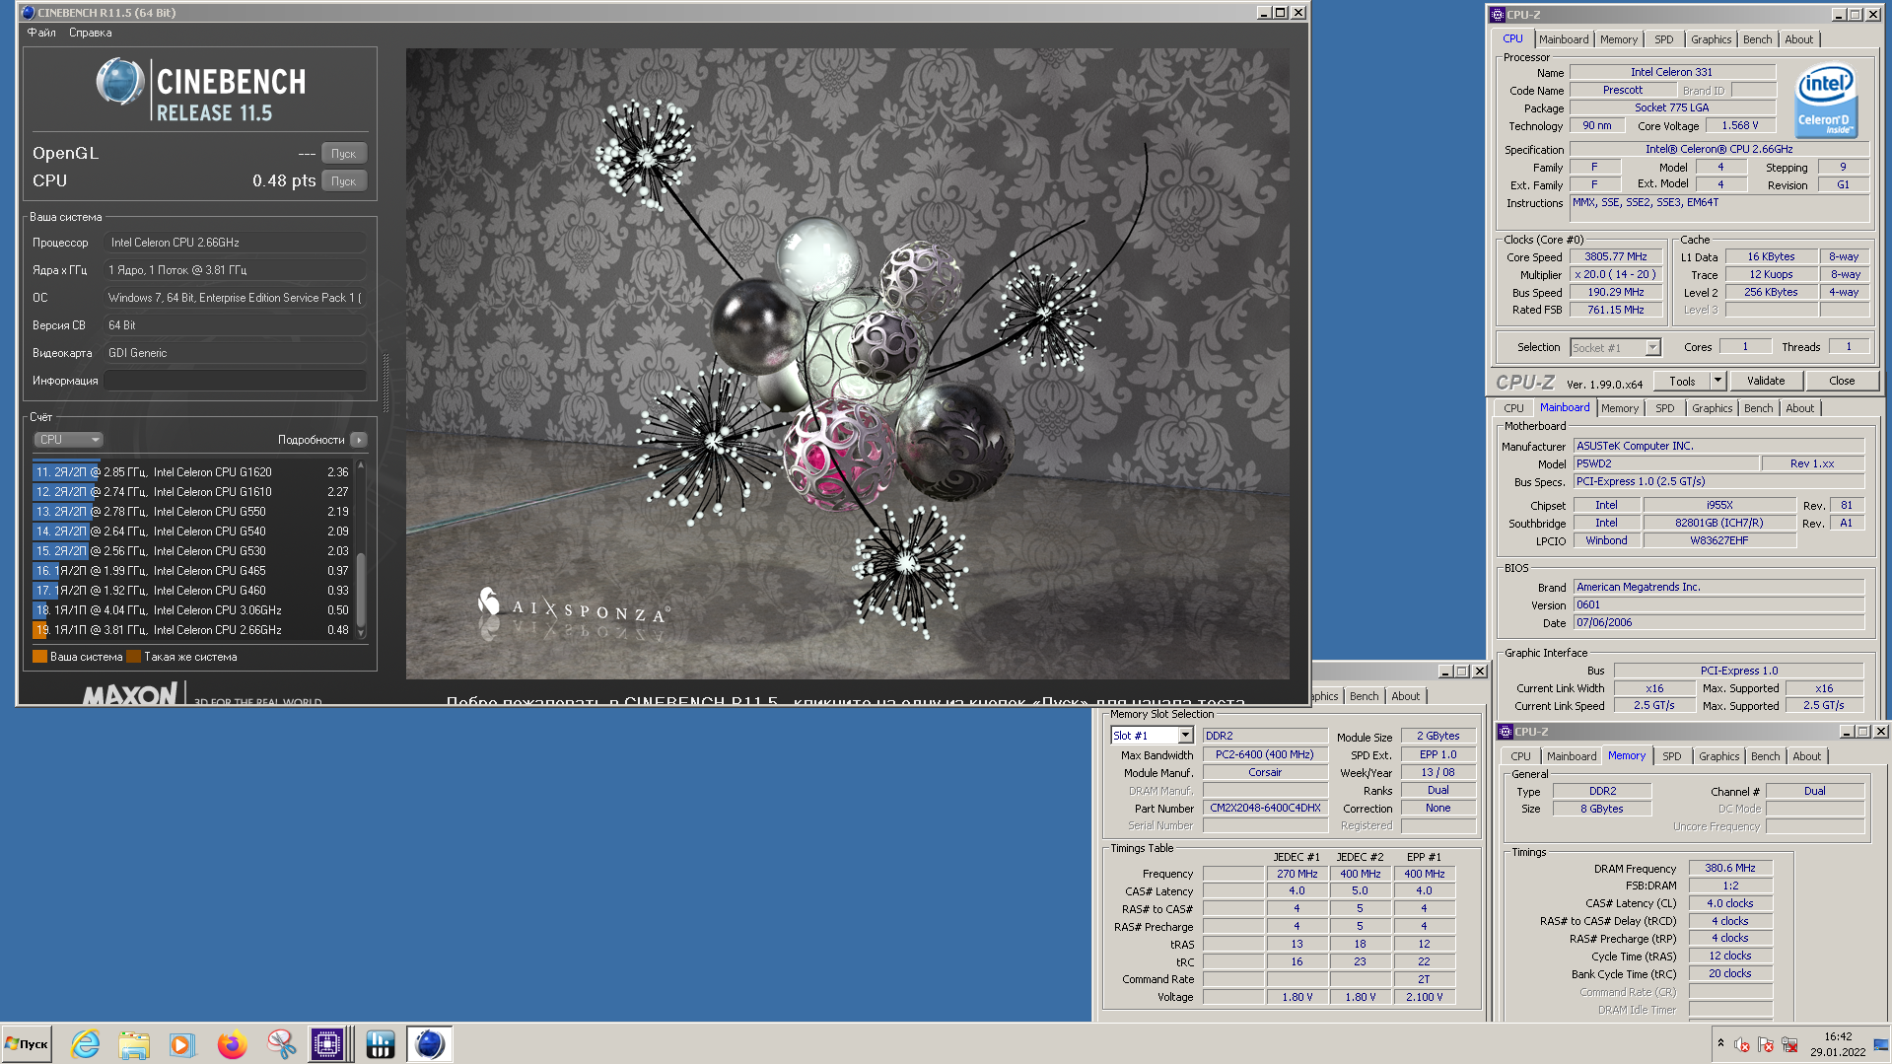This screenshot has width=1892, height=1064.
Task: Select ranking row 'Intel Celeron CPU G550'
Action: coord(194,512)
